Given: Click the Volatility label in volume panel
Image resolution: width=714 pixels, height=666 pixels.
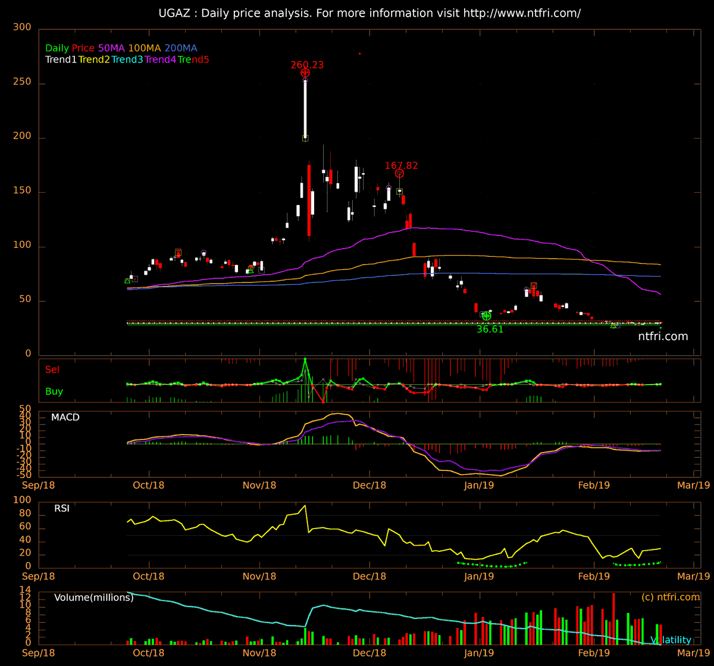Looking at the screenshot, I should tap(671, 640).
